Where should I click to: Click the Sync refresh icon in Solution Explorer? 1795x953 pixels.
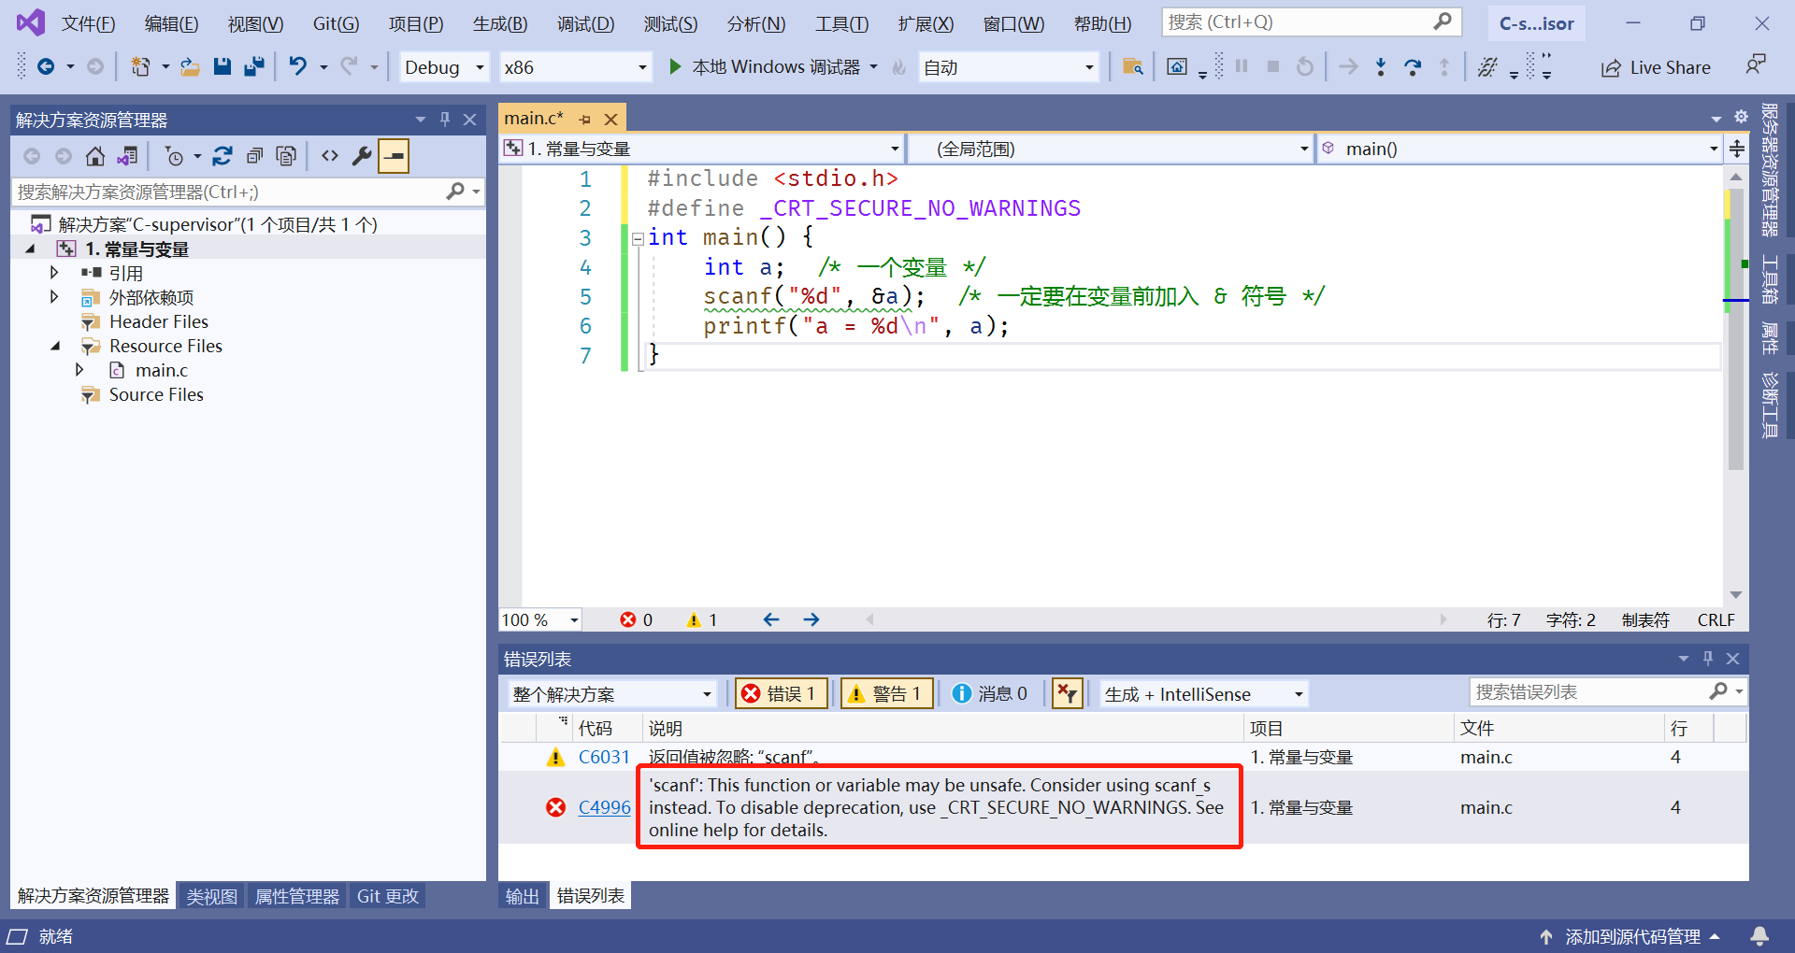pos(223,156)
